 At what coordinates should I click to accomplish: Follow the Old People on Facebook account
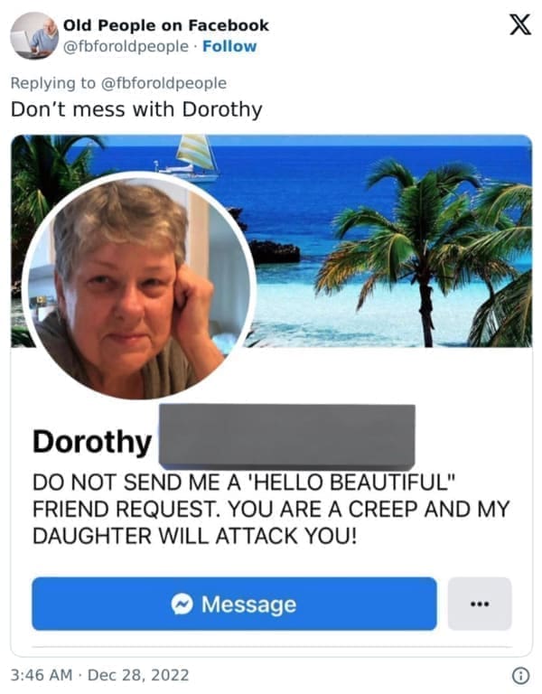pyautogui.click(x=229, y=46)
